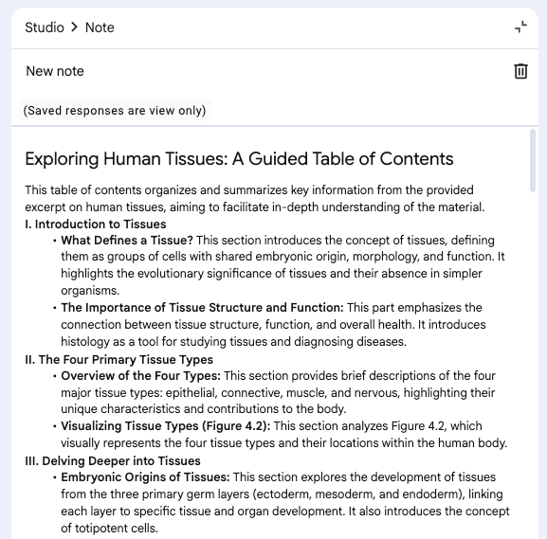Click the 'What Defines a Tissue?' bullet title
The height and width of the screenshot is (539, 547).
127,241
